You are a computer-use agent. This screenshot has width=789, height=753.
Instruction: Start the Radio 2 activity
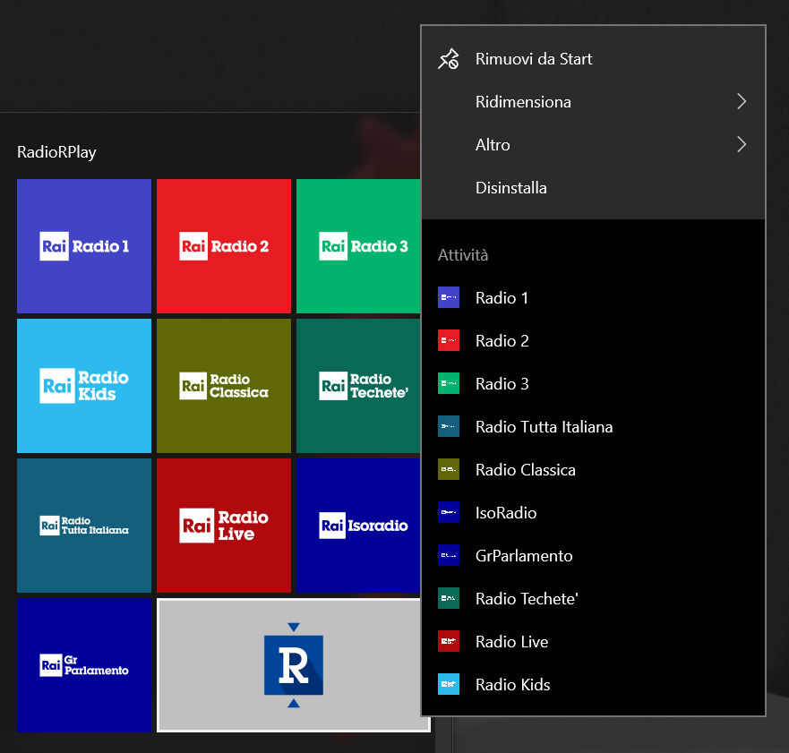pyautogui.click(x=593, y=340)
